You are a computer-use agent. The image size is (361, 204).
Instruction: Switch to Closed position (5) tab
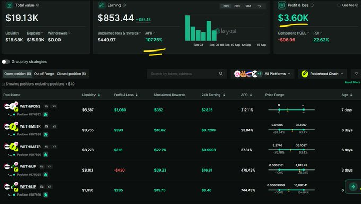tap(72, 74)
